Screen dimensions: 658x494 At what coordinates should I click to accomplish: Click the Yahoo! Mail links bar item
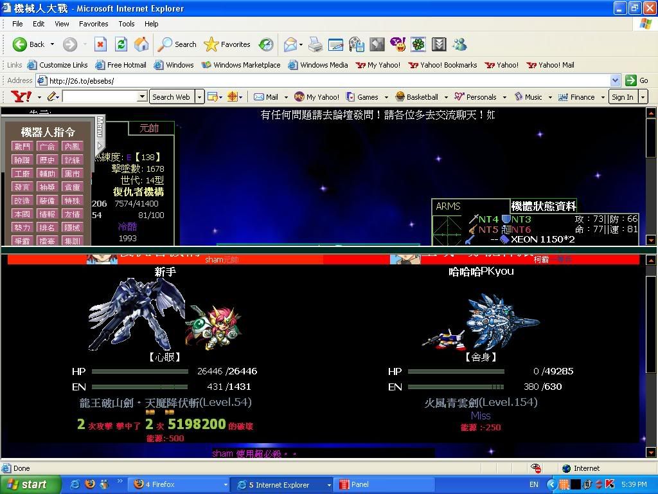tap(550, 65)
